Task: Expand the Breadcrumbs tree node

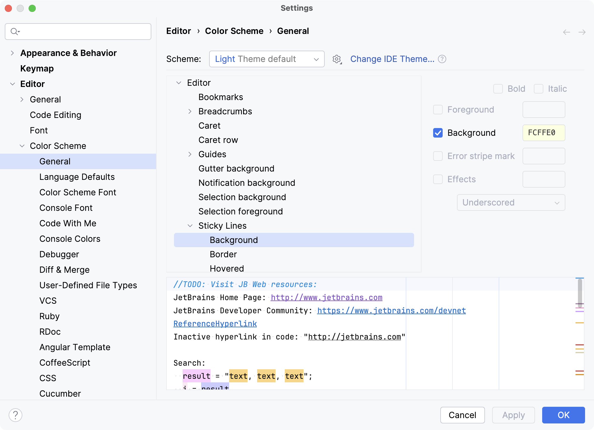Action: pos(190,111)
